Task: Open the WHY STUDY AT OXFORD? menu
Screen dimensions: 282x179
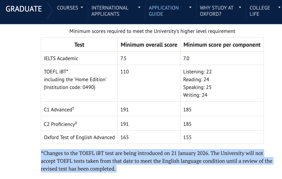Action: (216, 11)
